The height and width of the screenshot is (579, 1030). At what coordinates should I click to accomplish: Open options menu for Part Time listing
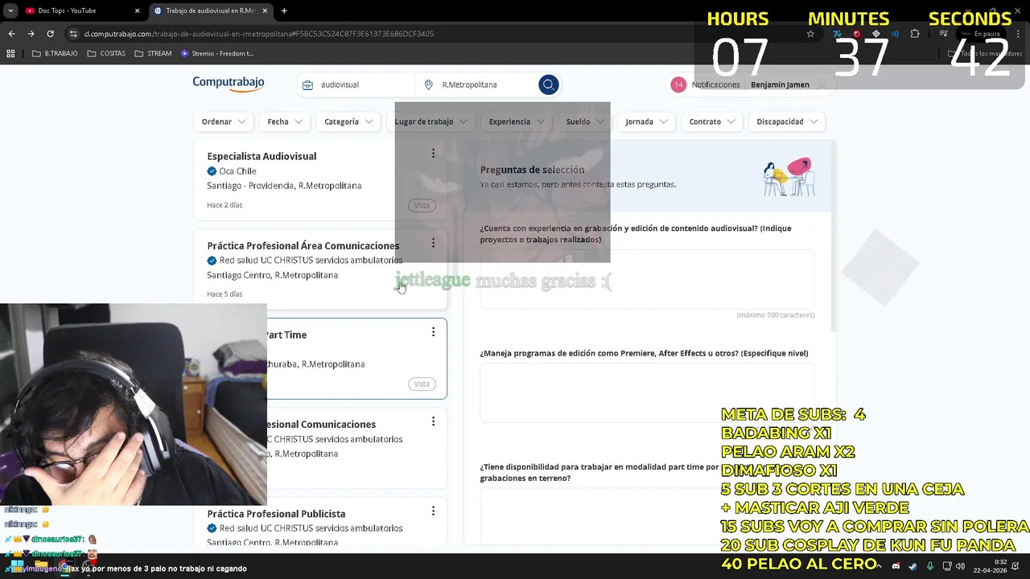pos(433,332)
